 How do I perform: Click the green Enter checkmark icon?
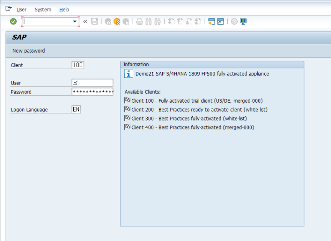[x=13, y=21]
